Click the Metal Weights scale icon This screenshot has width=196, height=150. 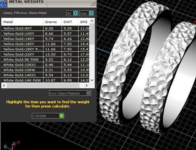[4, 3]
